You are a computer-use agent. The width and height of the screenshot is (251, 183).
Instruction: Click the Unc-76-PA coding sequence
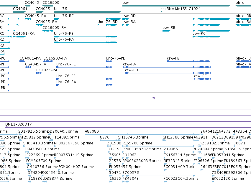(x=84, y=85)
